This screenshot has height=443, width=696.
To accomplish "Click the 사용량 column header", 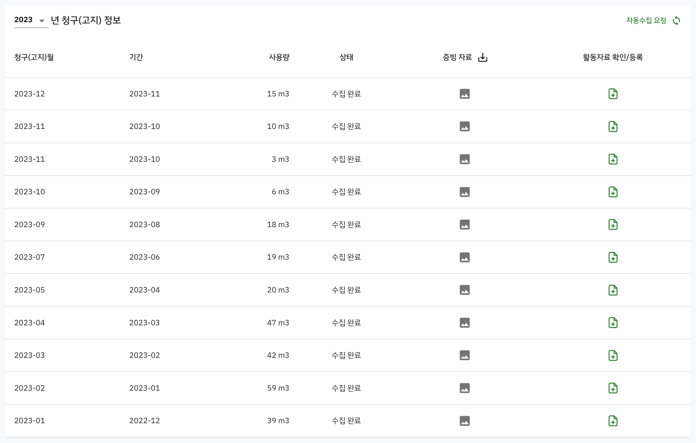I will point(279,57).
